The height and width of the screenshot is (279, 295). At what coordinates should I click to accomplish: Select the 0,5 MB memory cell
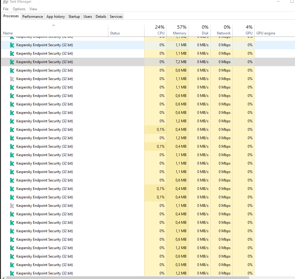tap(177, 265)
